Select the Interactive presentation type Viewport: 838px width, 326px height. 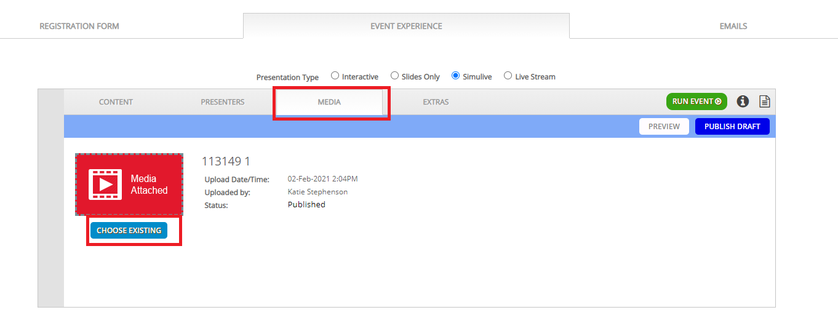(335, 76)
